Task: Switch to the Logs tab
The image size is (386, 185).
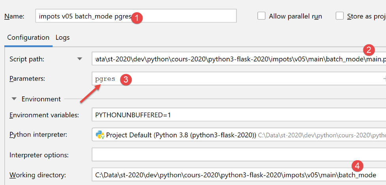Action: point(62,38)
